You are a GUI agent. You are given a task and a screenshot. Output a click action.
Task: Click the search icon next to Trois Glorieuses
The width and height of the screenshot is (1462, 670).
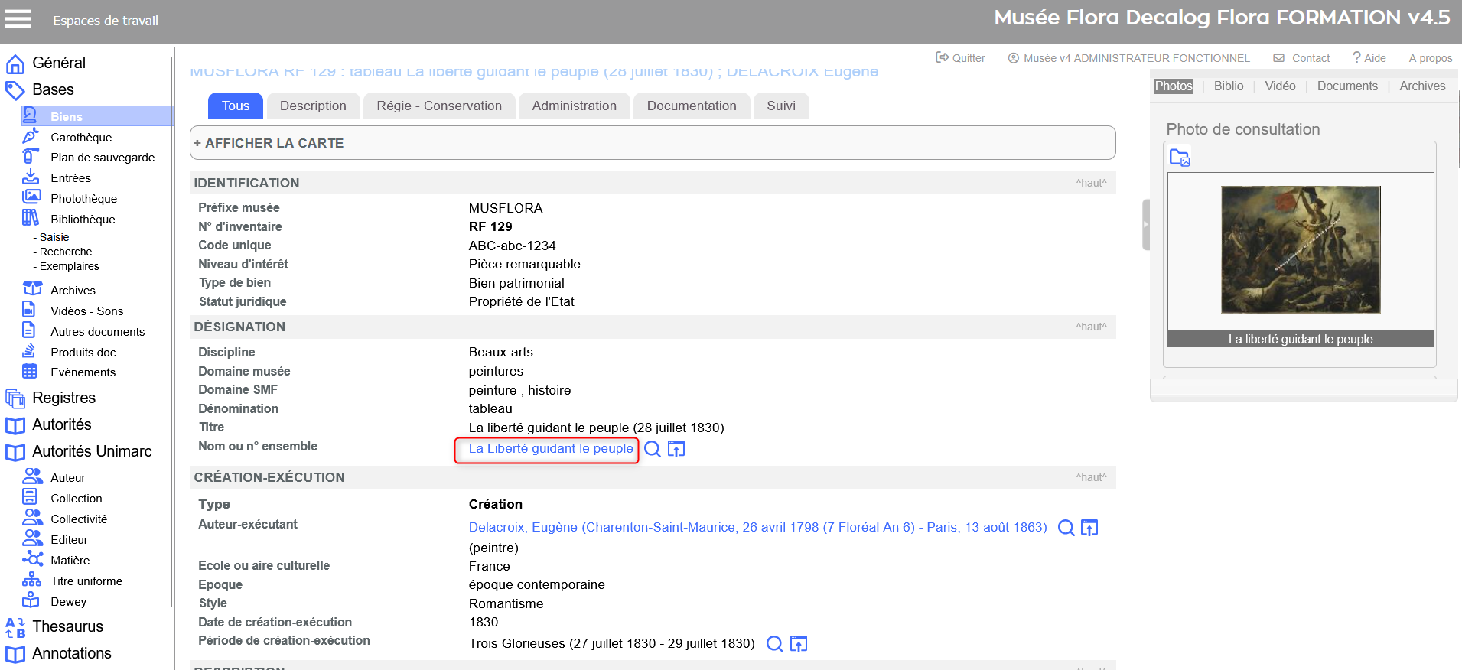tap(774, 644)
